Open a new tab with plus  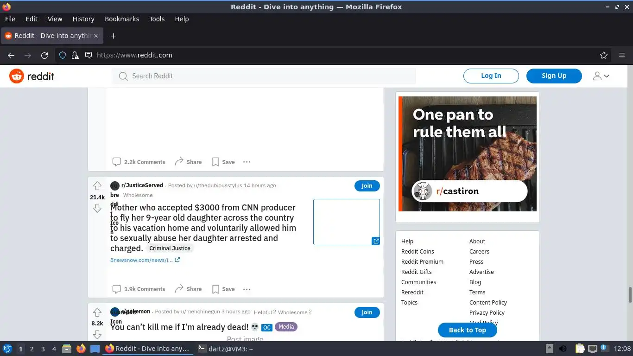[x=113, y=36]
